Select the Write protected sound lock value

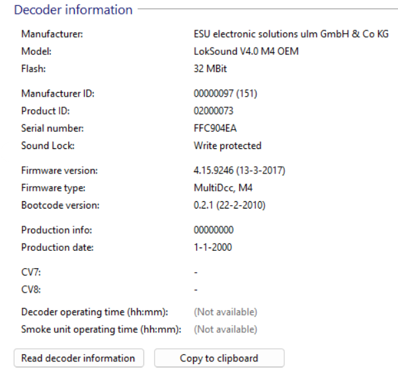[x=227, y=146]
